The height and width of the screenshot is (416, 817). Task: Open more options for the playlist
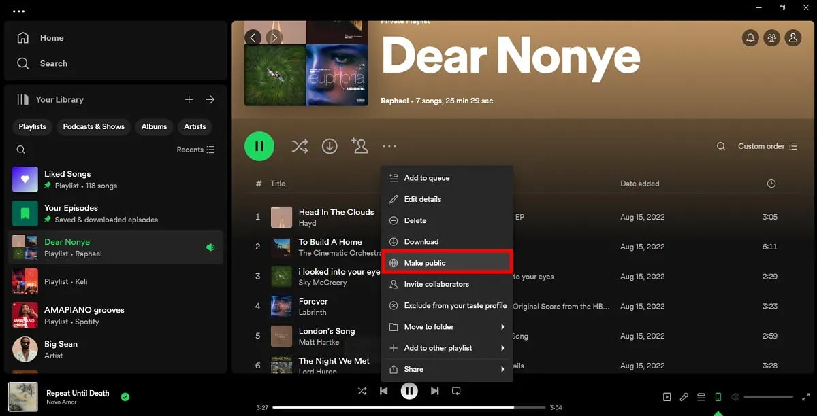389,146
